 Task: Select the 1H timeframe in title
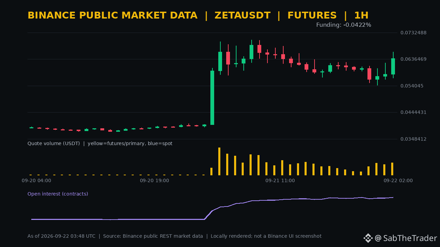tap(361, 15)
